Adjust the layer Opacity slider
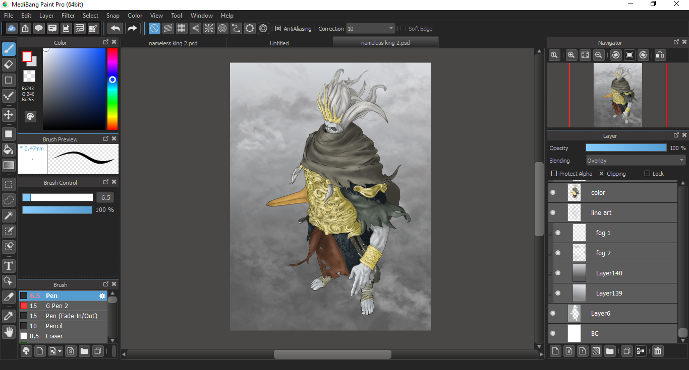 [x=626, y=147]
